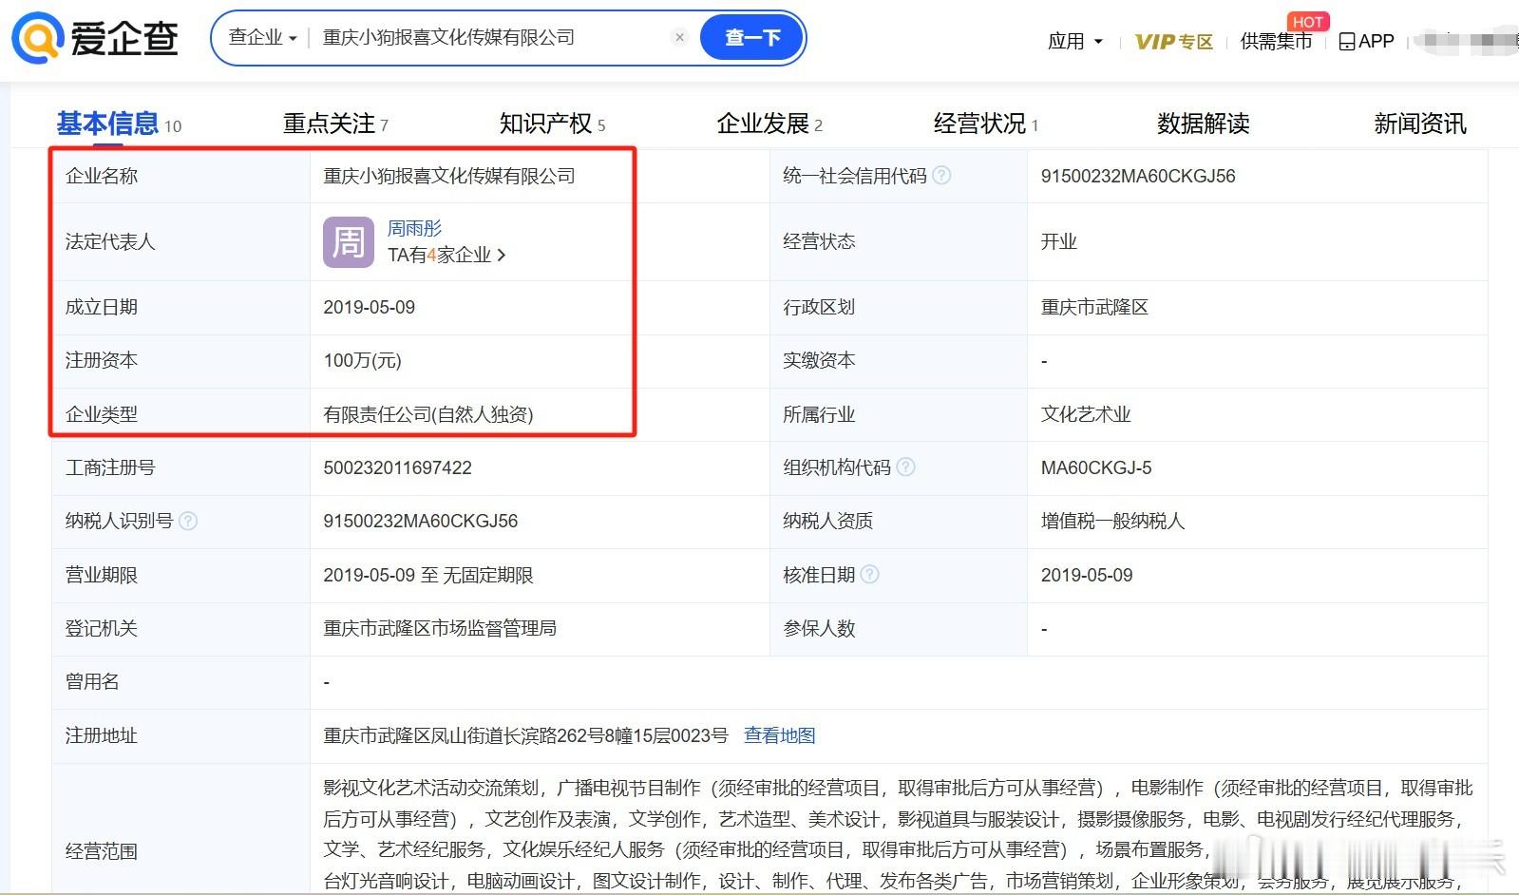Switch to the 重点关注 tab
Image resolution: width=1519 pixels, height=895 pixels.
335,124
